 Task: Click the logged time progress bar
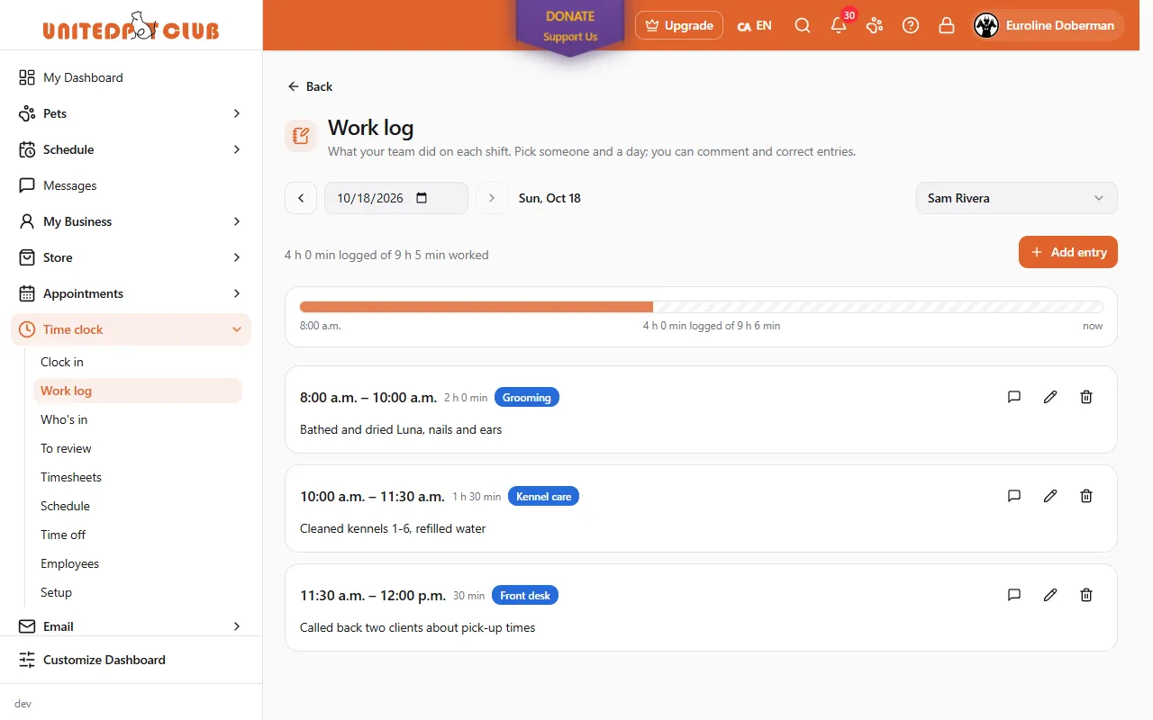701,307
